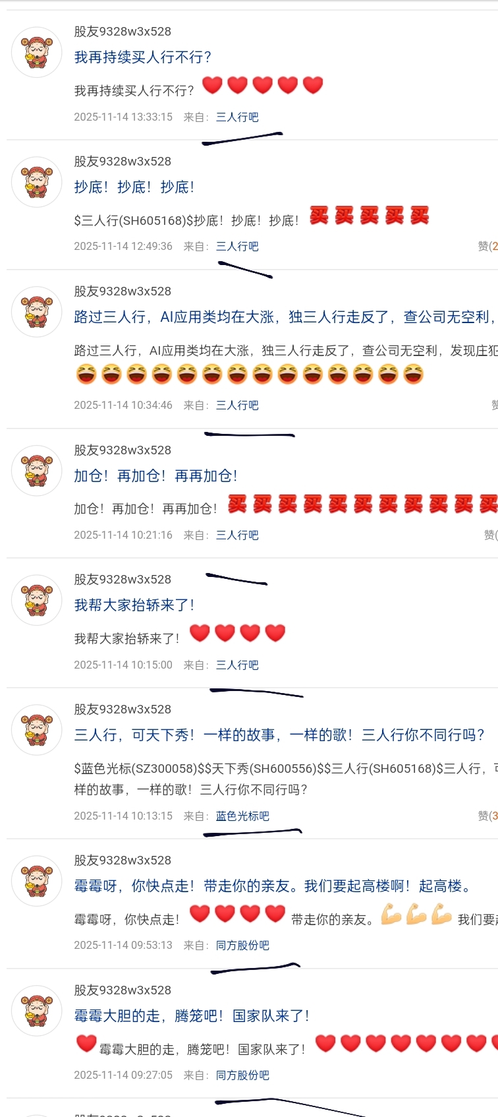Go to 同方股份吧 from 09:53:13 post

pyautogui.click(x=242, y=945)
